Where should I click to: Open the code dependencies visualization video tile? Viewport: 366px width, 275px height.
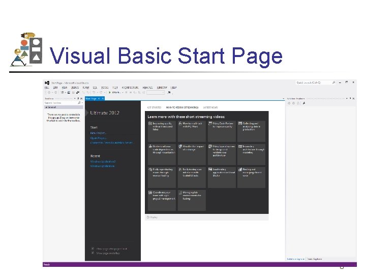tap(162, 154)
